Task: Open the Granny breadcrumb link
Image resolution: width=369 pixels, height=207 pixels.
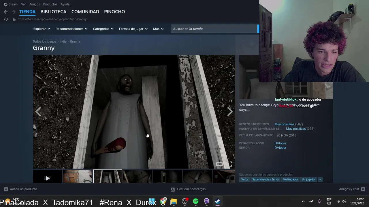Action: click(75, 42)
